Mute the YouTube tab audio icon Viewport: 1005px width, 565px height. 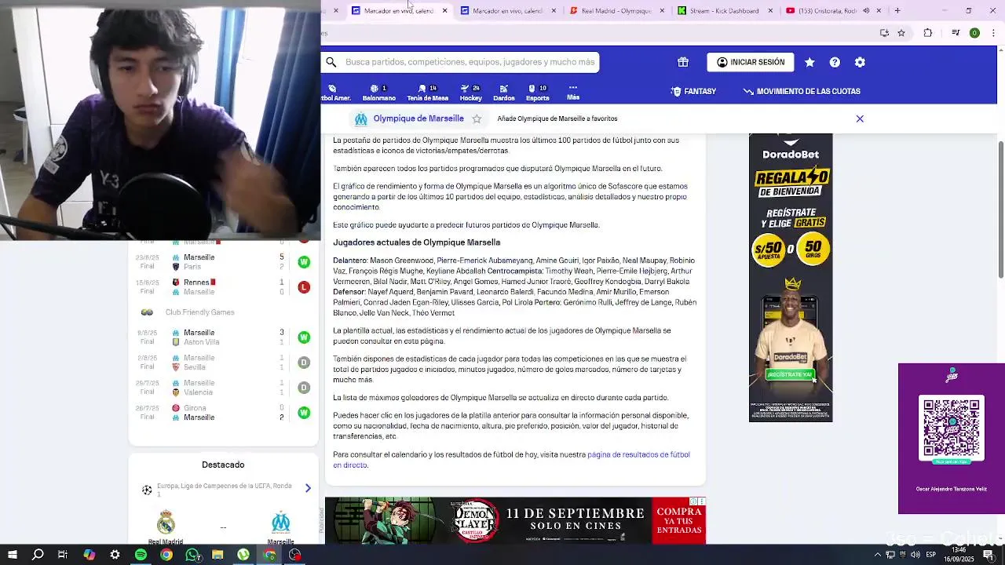(x=866, y=10)
